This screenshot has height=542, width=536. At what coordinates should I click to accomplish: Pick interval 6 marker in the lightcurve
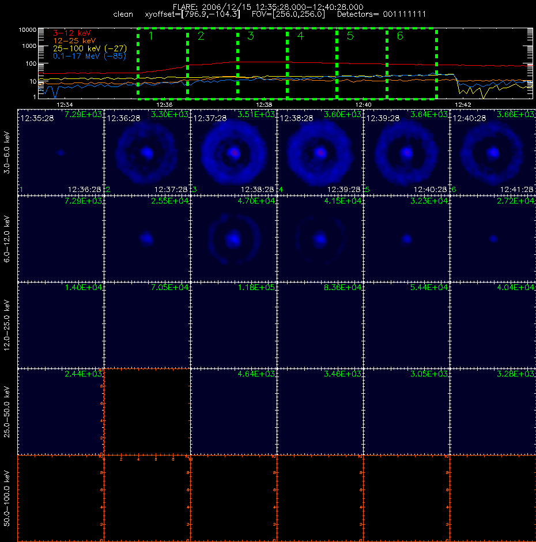(x=400, y=36)
